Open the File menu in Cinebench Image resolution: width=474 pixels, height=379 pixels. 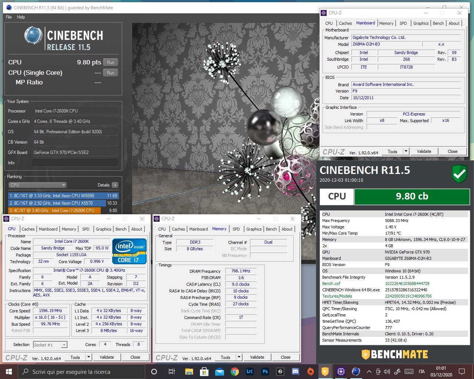point(9,17)
